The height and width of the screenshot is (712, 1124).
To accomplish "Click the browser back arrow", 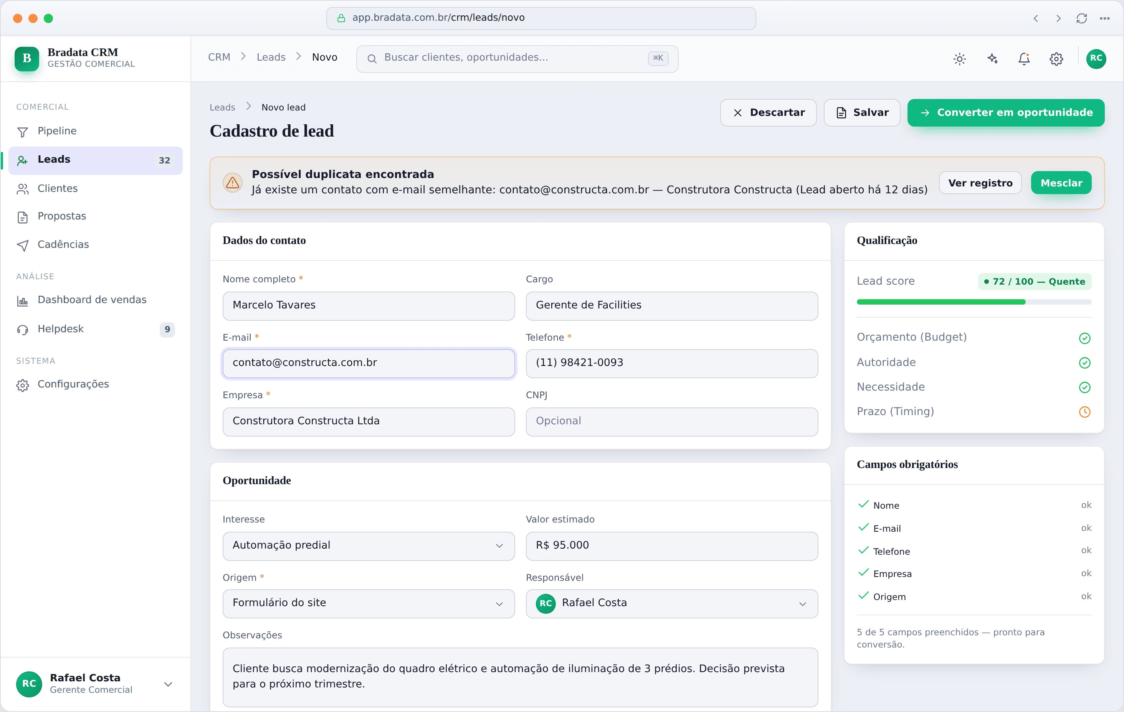I will coord(1036,18).
